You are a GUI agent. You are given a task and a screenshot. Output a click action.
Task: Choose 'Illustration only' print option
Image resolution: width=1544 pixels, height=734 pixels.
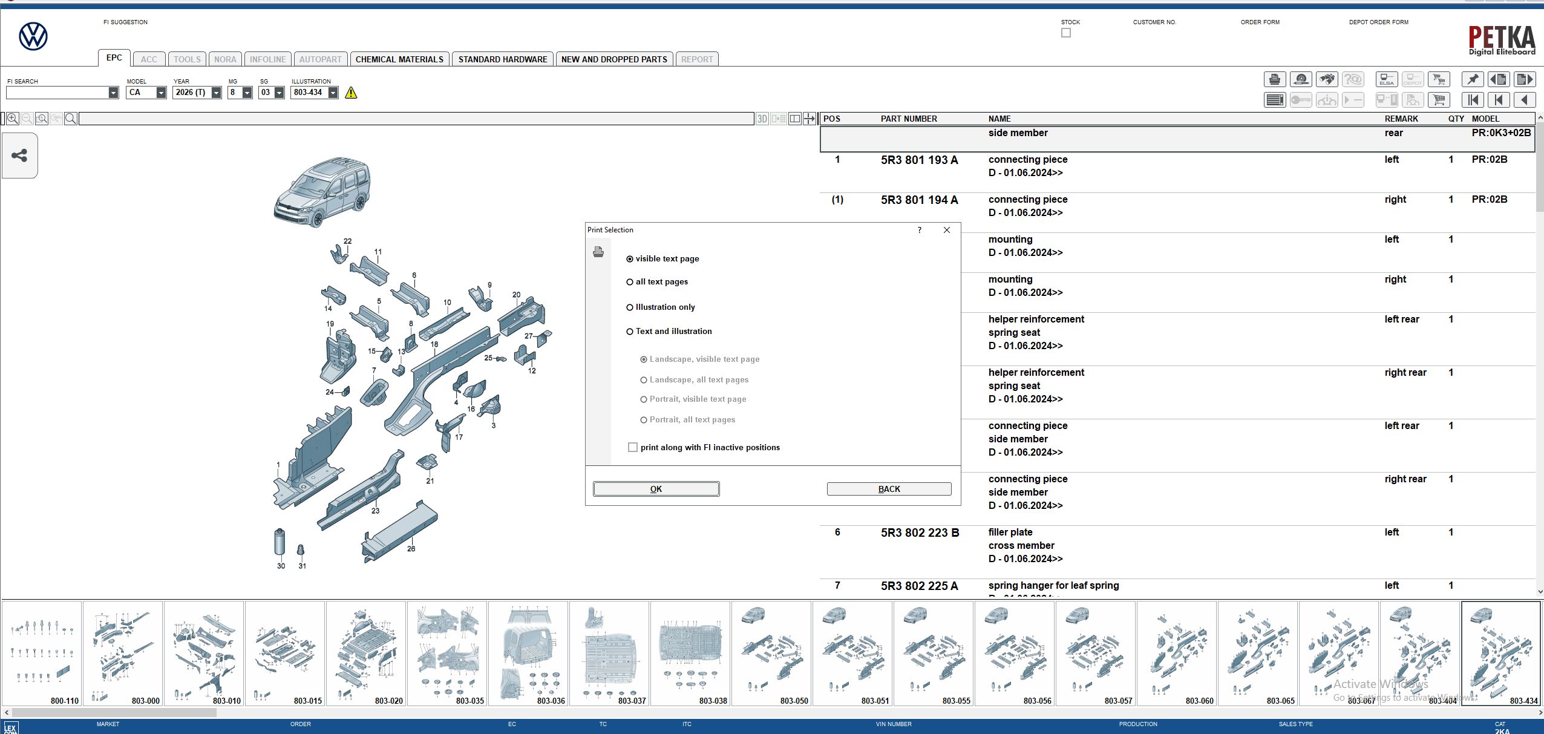(x=630, y=307)
